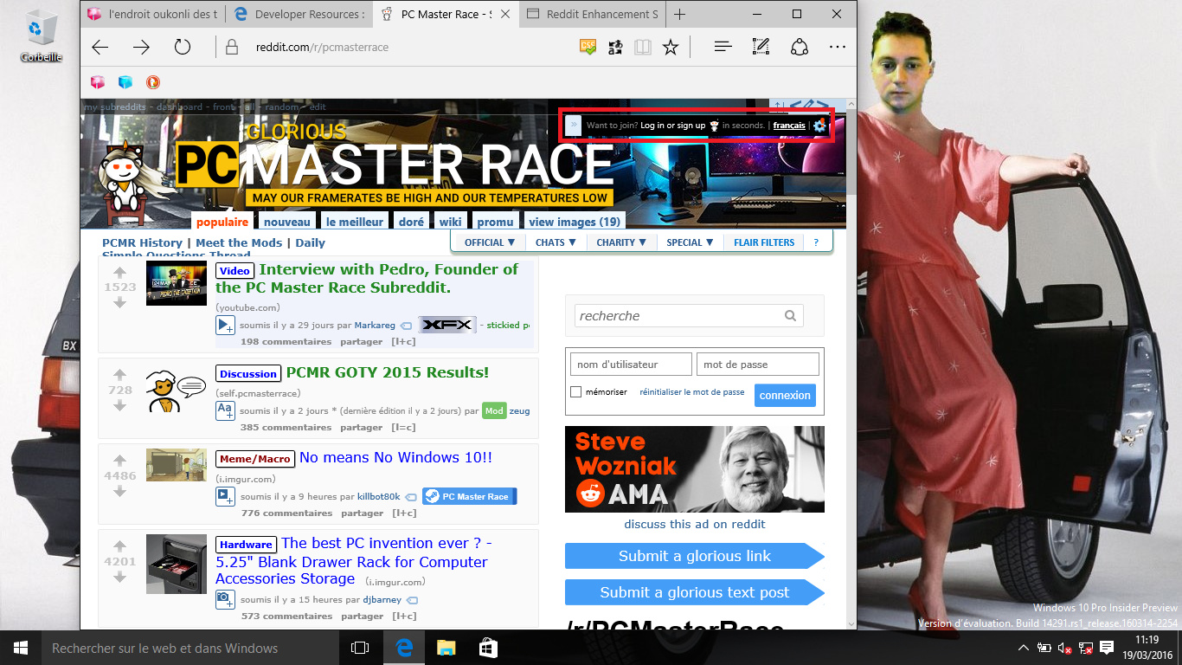Image resolution: width=1182 pixels, height=665 pixels.
Task: Open the CHATS dropdown menu
Action: 556,242
